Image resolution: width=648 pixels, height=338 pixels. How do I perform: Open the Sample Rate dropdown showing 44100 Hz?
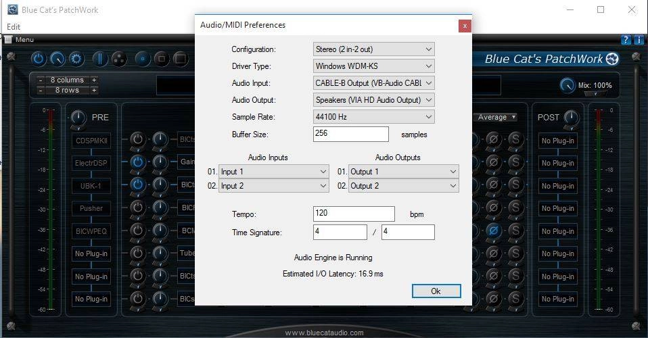(x=373, y=117)
